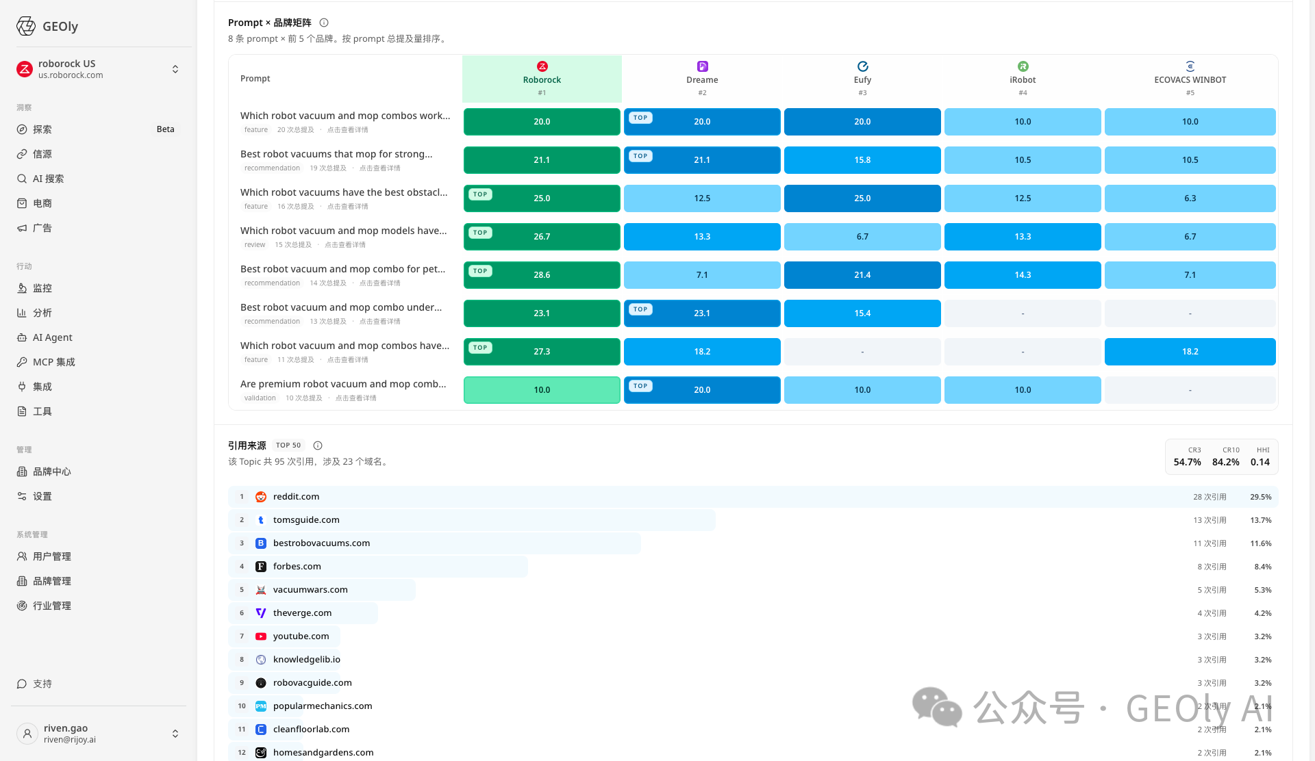Viewport: 1315px width, 761px height.
Task: Click the iRobot 14.3 matrix cell
Action: point(1023,275)
